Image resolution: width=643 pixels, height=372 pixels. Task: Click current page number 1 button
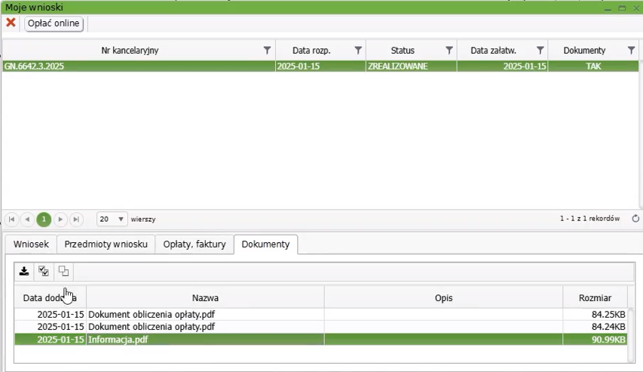[44, 220]
